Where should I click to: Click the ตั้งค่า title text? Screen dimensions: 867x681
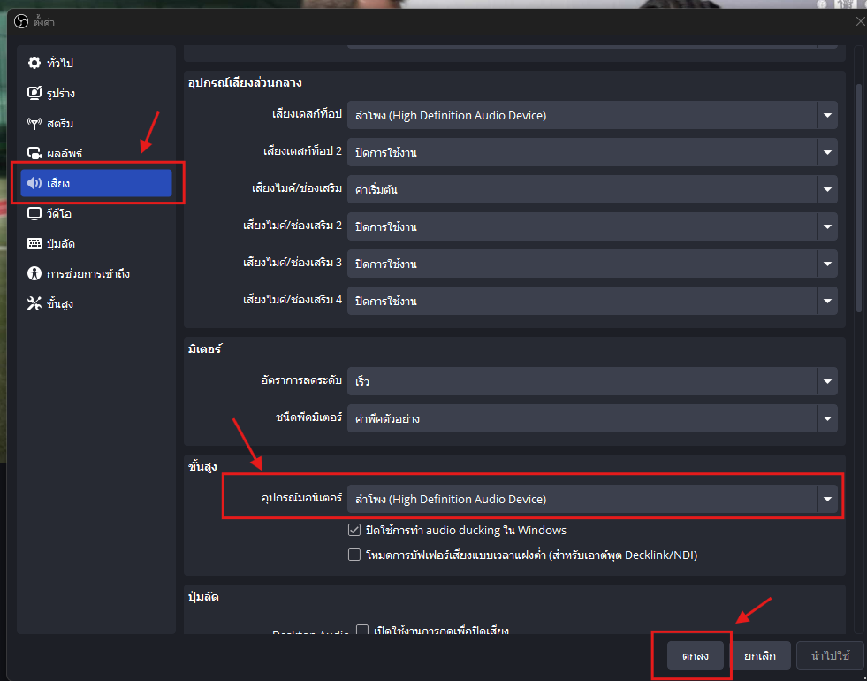[x=43, y=22]
